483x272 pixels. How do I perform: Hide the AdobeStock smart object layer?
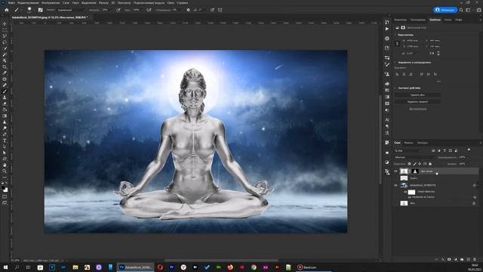[395, 185]
